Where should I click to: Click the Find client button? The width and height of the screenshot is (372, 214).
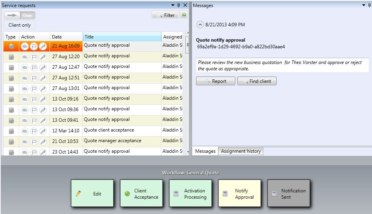pos(257,81)
